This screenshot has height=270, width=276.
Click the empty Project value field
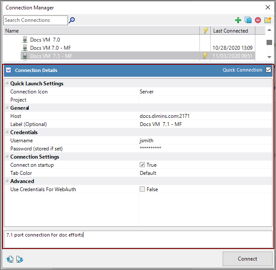205,100
